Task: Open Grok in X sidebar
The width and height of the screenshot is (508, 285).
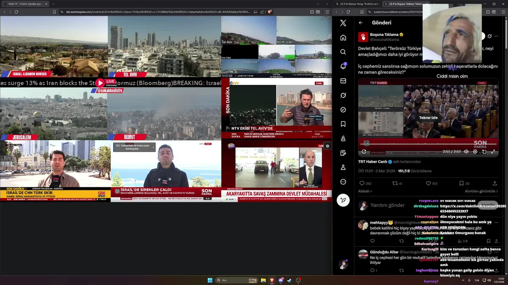Action: 343,95
